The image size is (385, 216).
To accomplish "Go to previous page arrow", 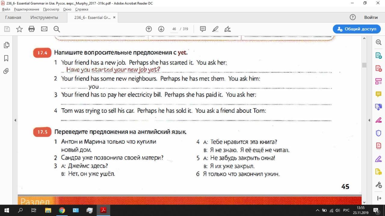I will pyautogui.click(x=149, y=29).
